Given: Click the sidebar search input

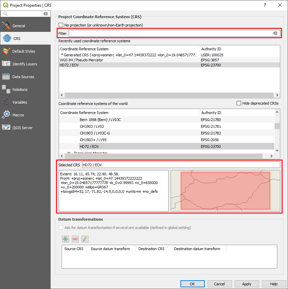Looking at the screenshot, I should pyautogui.click(x=25, y=14).
